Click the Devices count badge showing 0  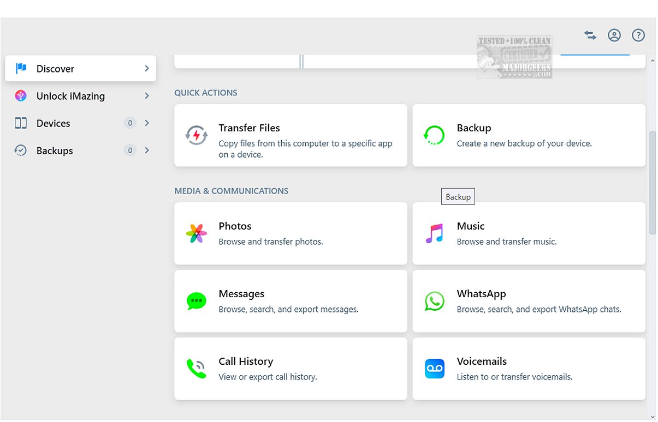tap(130, 123)
